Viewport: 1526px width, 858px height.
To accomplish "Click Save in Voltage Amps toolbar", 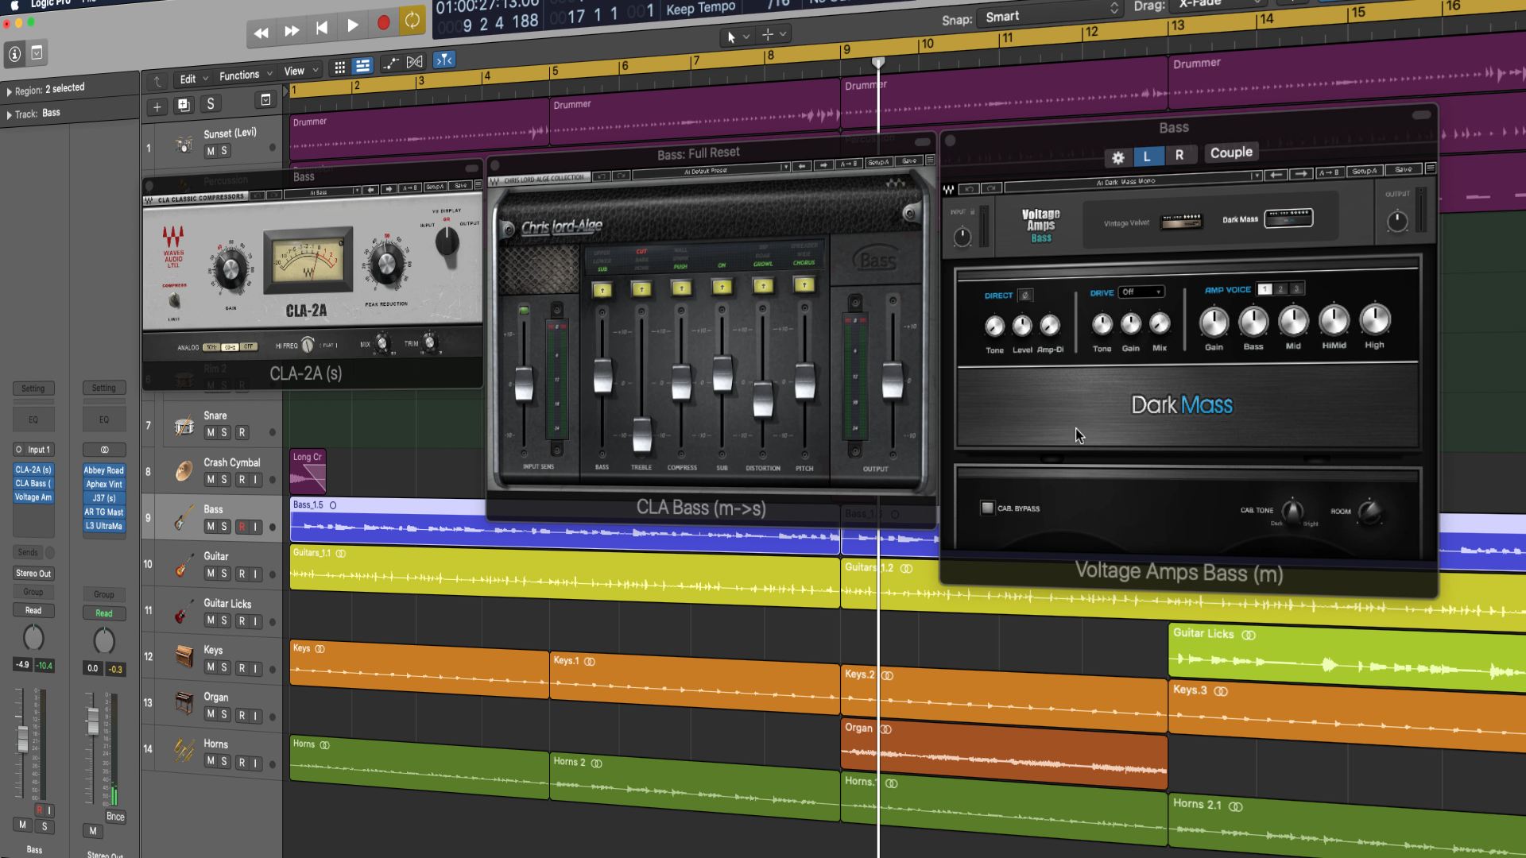I will click(x=1403, y=169).
